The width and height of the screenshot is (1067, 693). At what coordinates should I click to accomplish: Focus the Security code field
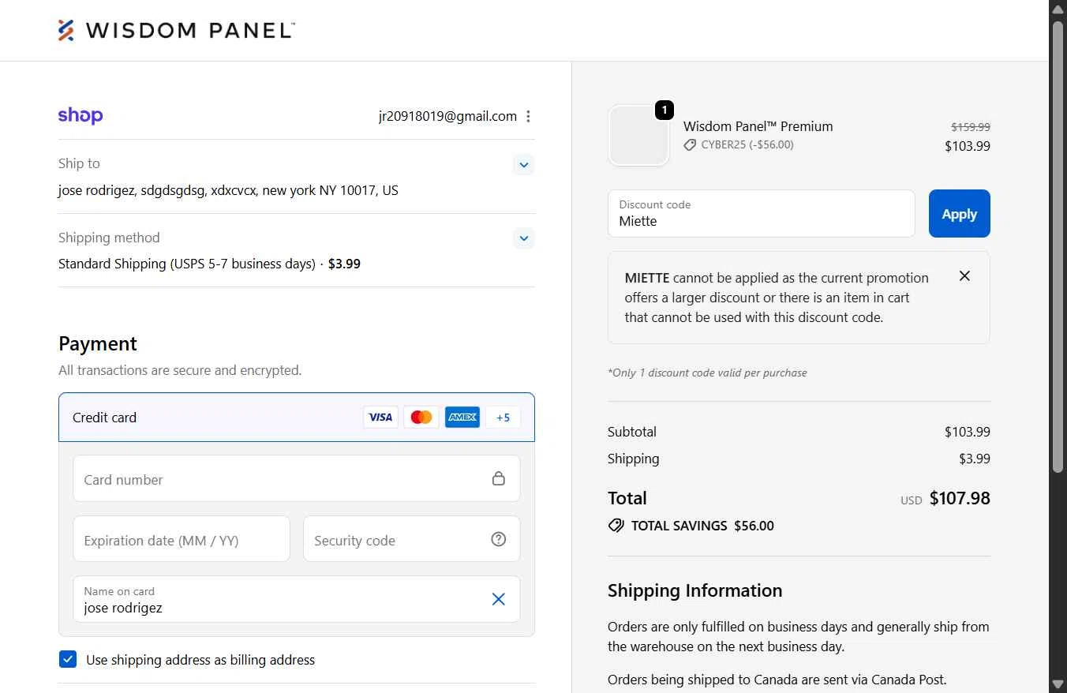pos(412,539)
